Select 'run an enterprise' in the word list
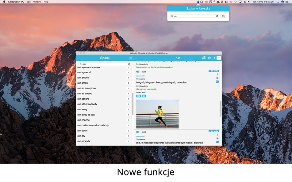The height and width of the screenshot is (182, 292). pyautogui.click(x=105, y=88)
